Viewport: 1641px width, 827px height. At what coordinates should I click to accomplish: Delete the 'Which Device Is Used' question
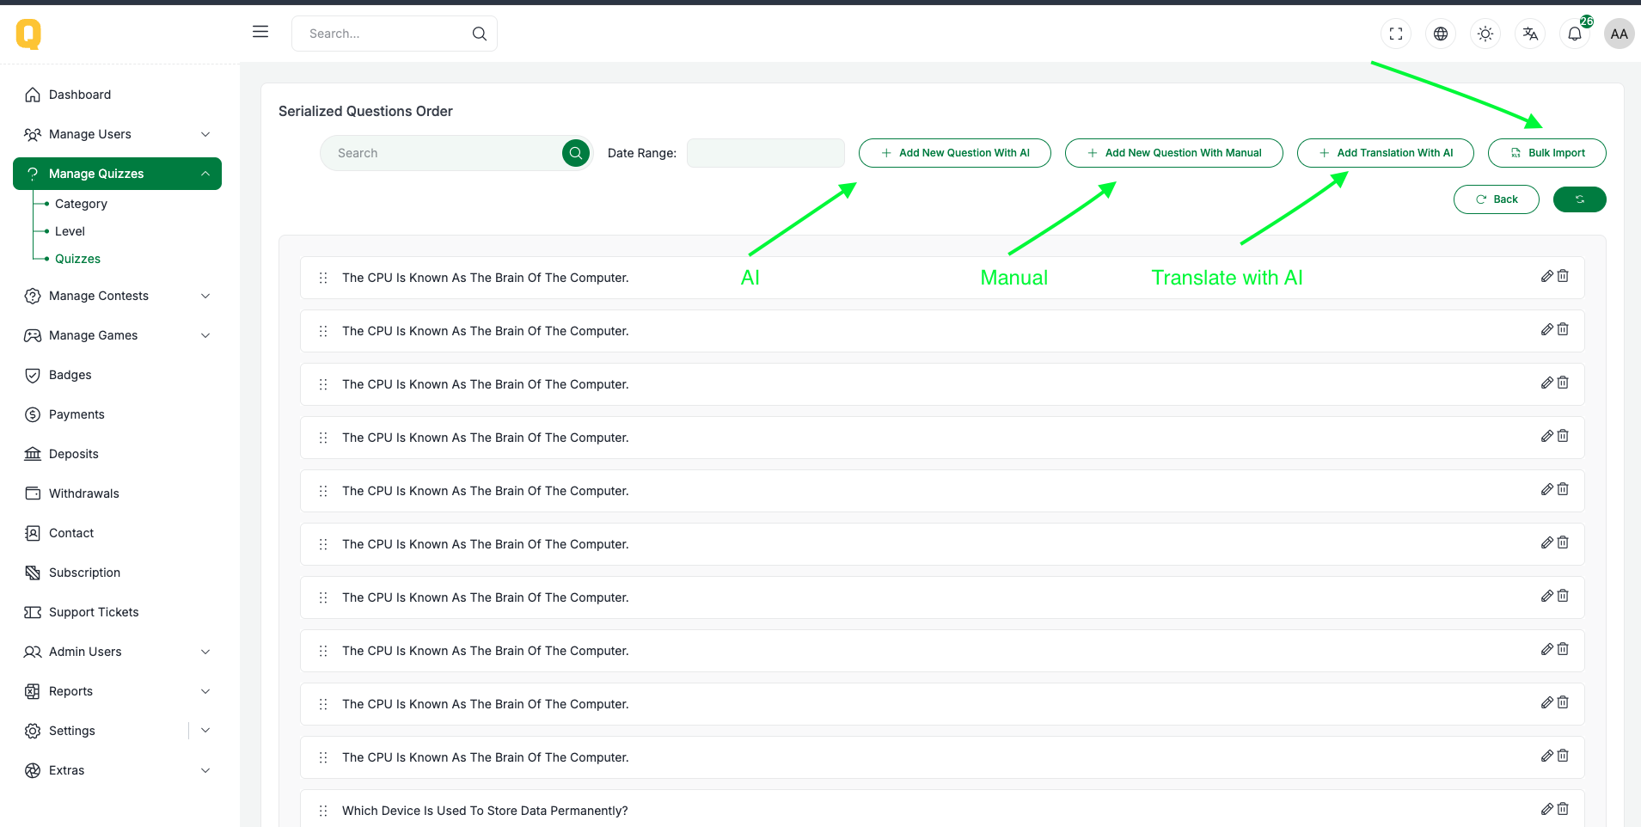(1563, 809)
